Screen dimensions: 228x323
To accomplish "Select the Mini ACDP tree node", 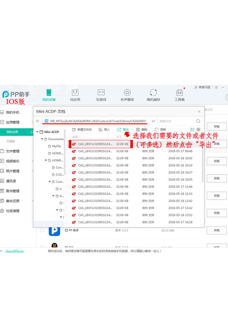I will 50,132.
